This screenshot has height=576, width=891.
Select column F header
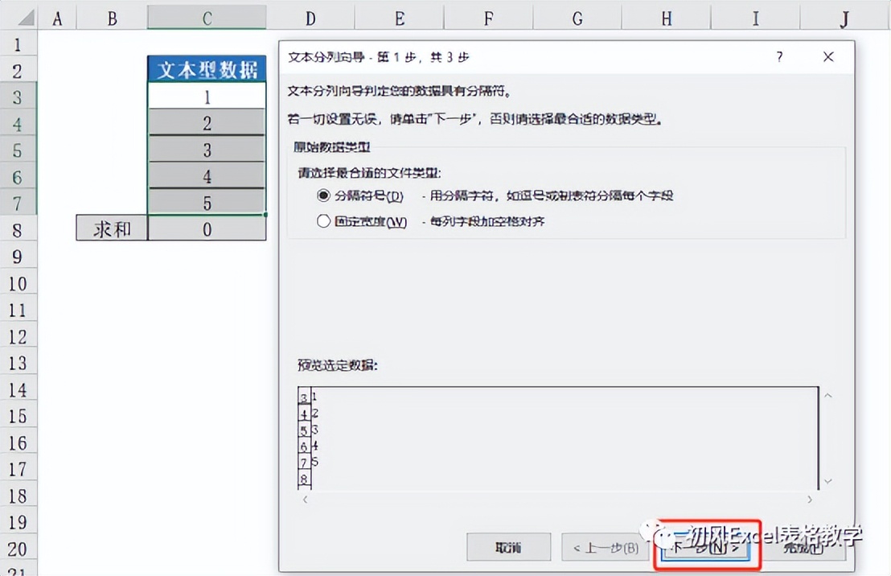pos(489,19)
